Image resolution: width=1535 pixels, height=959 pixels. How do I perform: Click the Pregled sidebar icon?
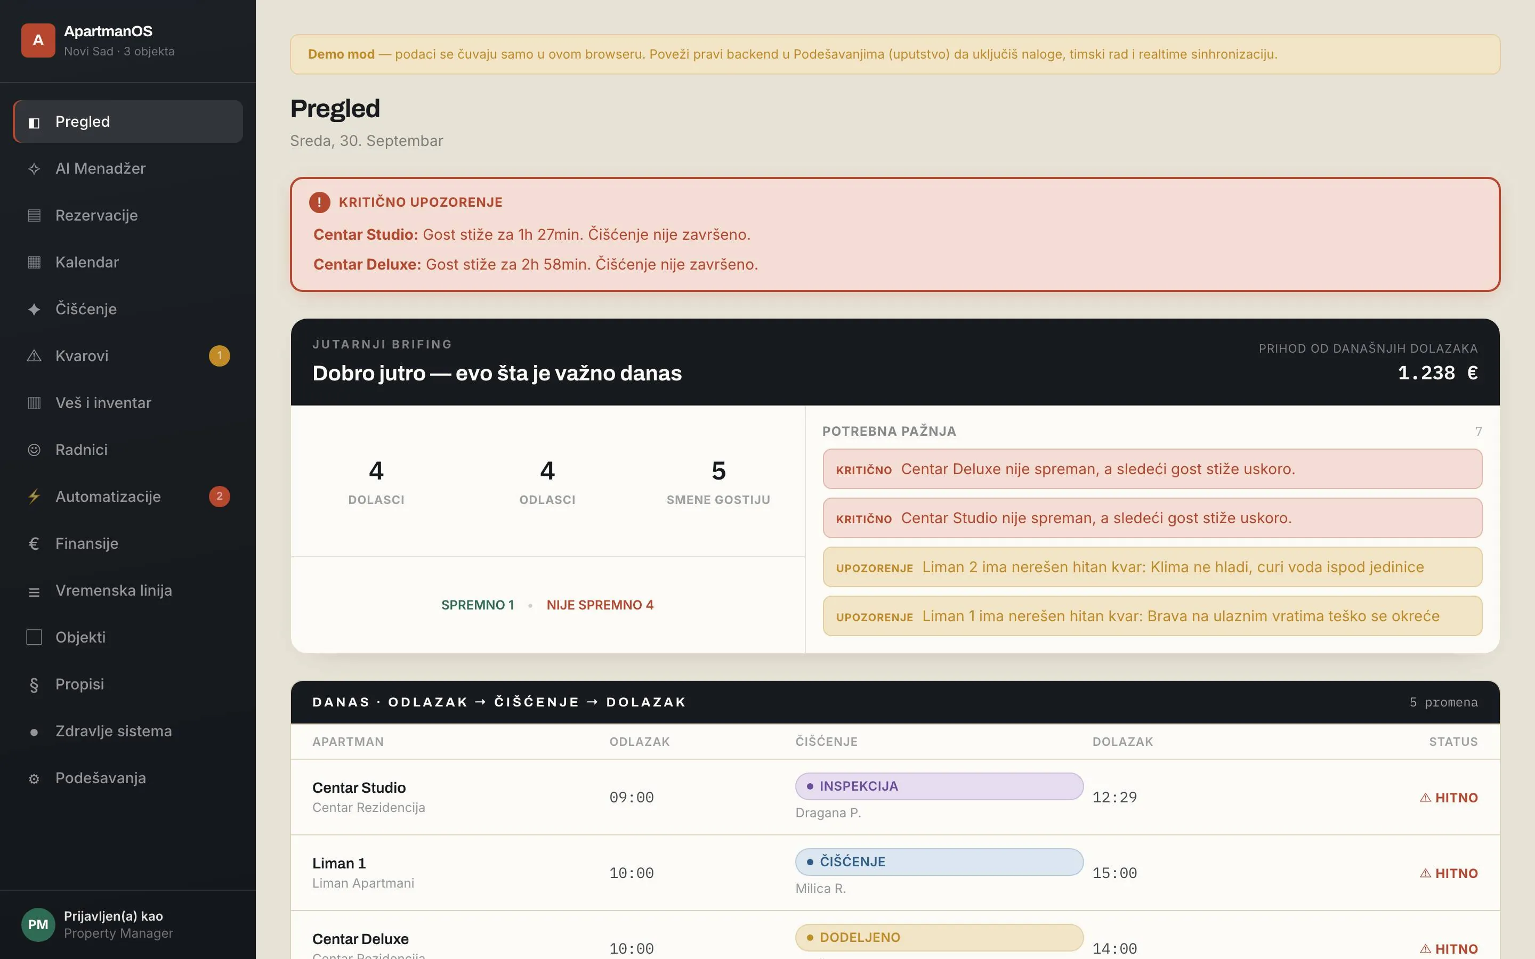34,123
